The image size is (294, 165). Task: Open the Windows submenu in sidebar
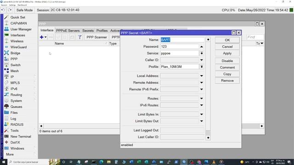tap(17, 148)
